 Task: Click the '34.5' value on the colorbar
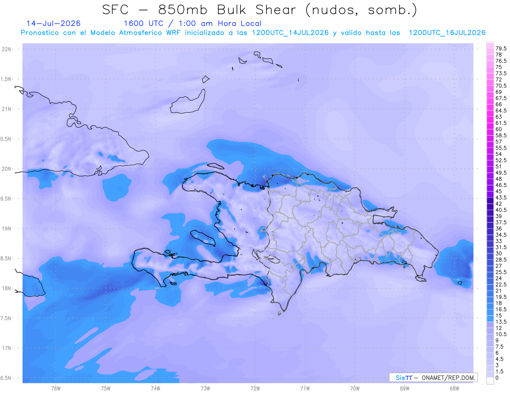pyautogui.click(x=501, y=235)
